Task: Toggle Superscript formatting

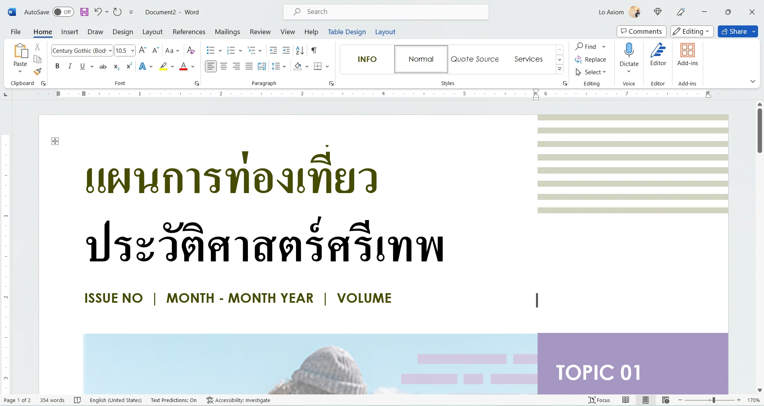Action: (x=129, y=66)
